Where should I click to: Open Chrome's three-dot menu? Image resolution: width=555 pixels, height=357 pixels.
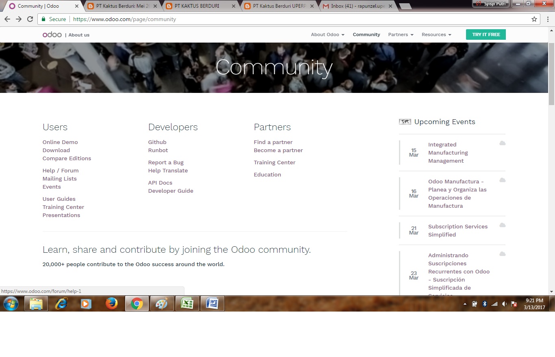pos(548,19)
